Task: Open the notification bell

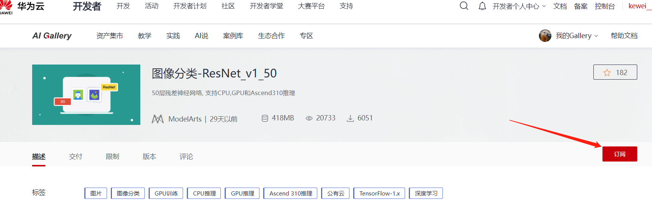Action: pos(482,6)
